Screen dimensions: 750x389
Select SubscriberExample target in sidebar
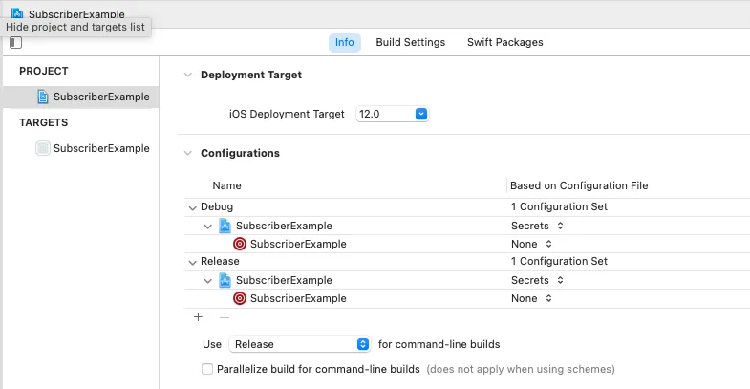coord(93,148)
